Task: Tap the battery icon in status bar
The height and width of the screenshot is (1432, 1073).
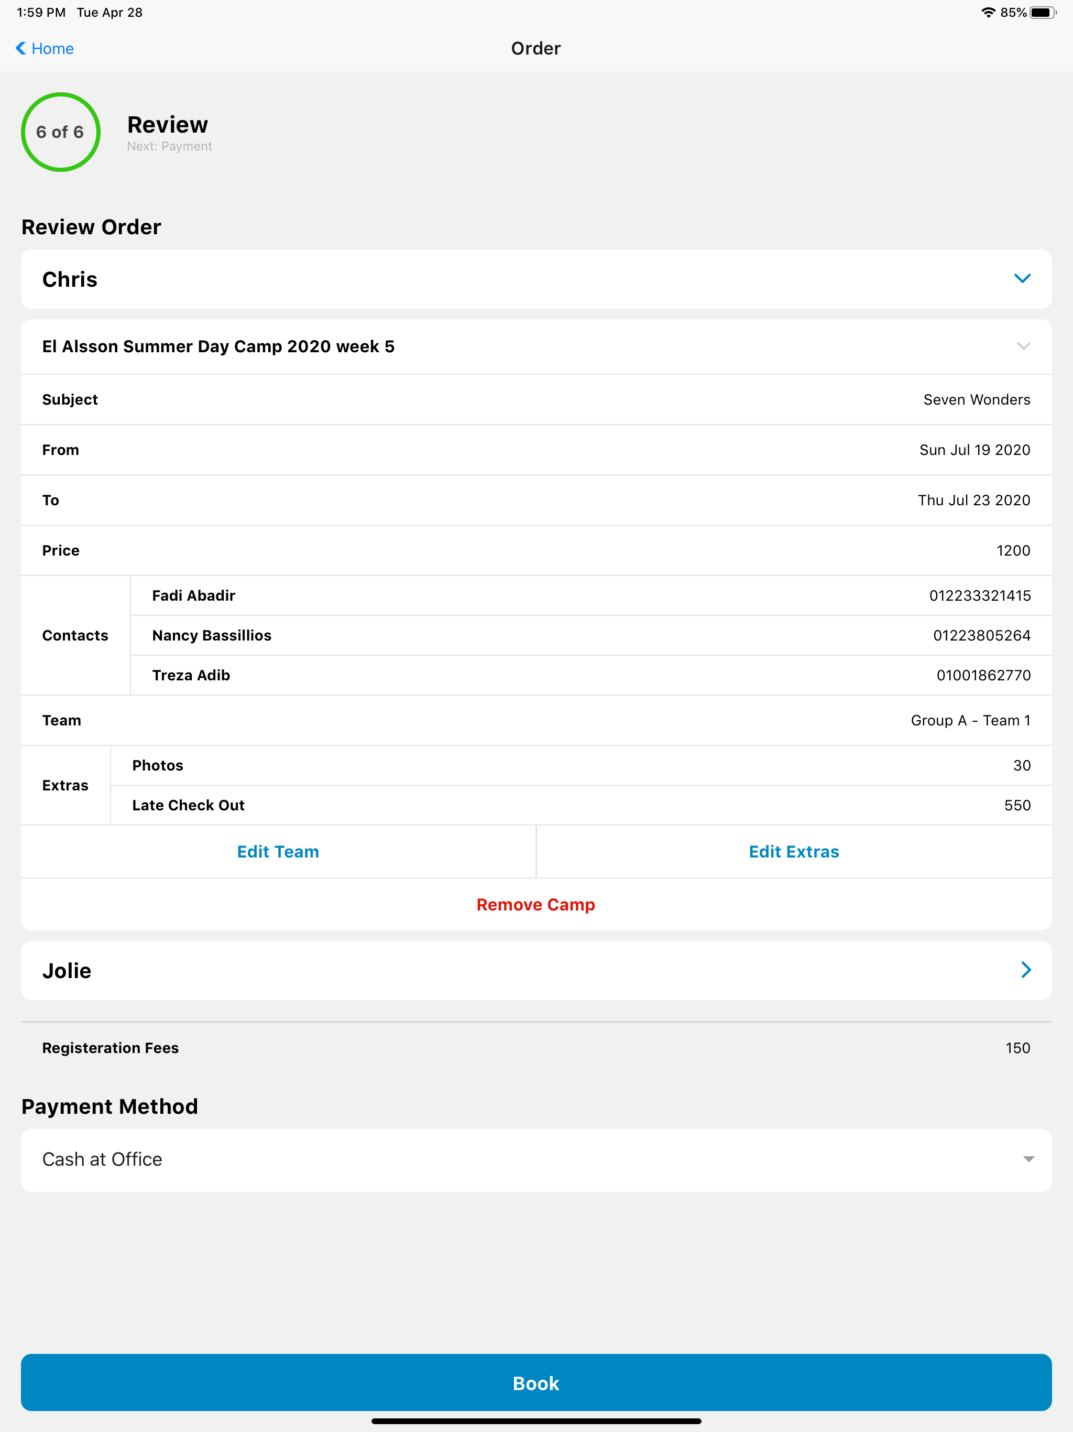Action: [1043, 12]
